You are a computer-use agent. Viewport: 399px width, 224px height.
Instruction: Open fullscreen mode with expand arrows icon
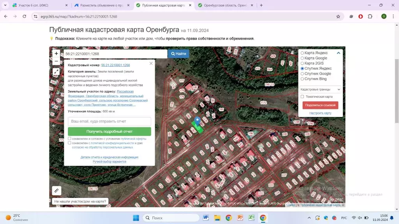coord(56,71)
